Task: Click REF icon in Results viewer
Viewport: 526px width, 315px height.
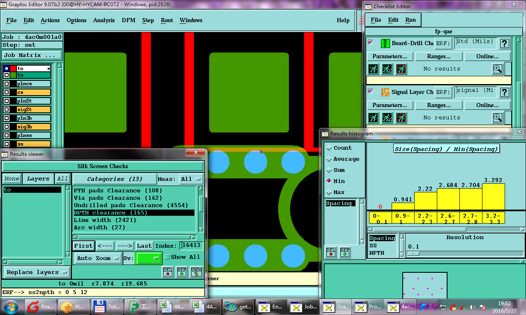Action: 182,272
